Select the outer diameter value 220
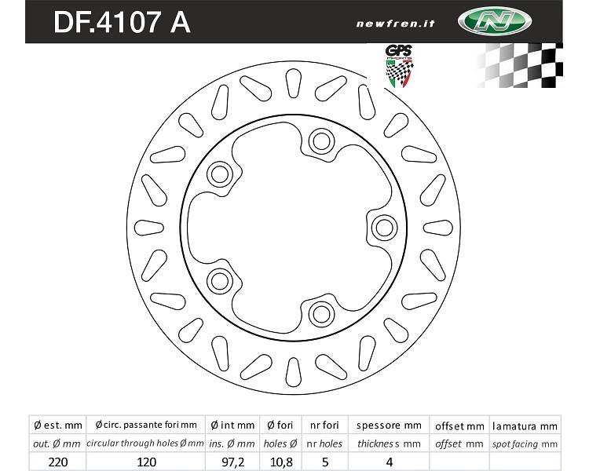Viewport: 589px width, 471px height. pyautogui.click(x=58, y=462)
